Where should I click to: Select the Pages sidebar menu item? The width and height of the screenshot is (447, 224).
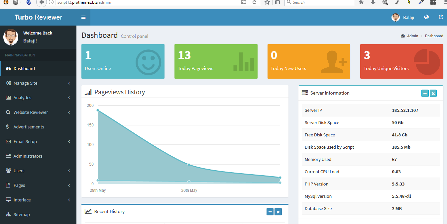[18, 185]
